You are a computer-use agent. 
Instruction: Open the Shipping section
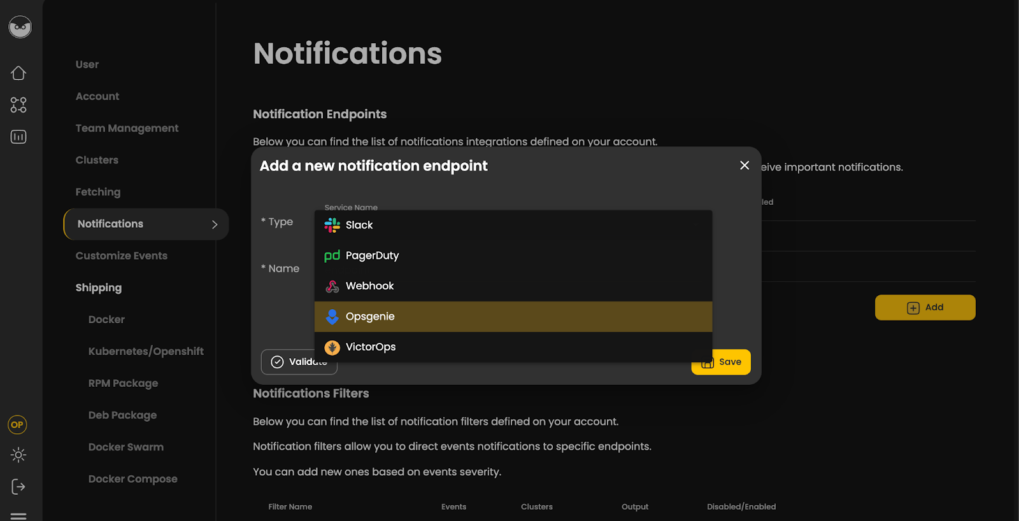tap(99, 288)
